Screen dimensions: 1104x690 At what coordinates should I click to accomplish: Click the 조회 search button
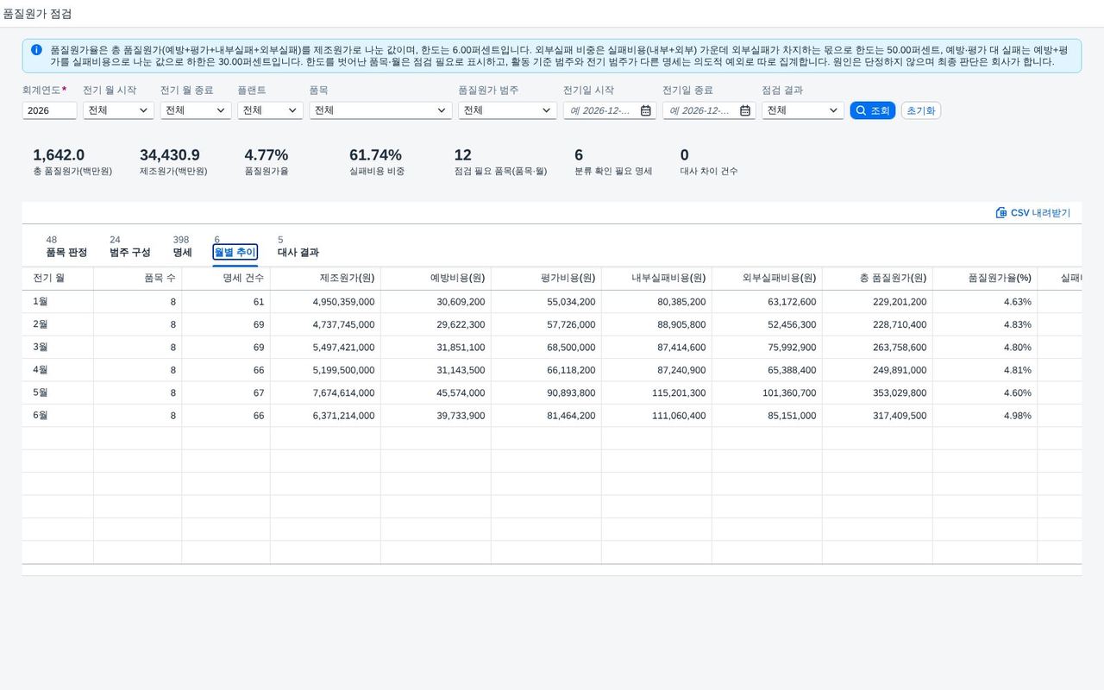click(872, 110)
